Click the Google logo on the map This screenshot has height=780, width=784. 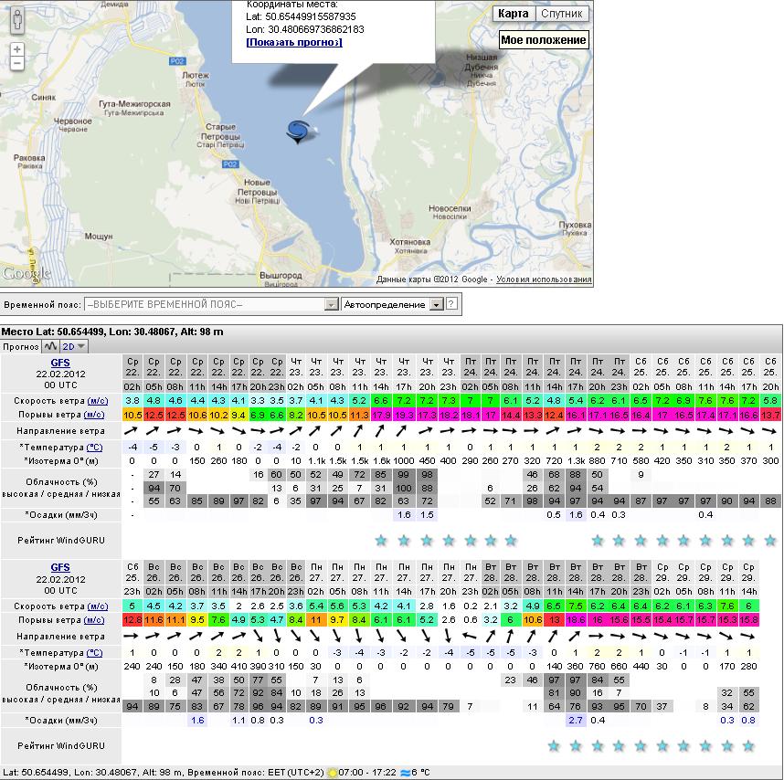(26, 273)
